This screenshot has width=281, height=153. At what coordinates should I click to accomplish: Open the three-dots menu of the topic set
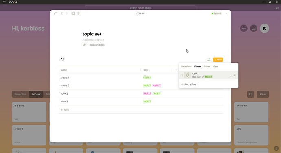(x=227, y=13)
